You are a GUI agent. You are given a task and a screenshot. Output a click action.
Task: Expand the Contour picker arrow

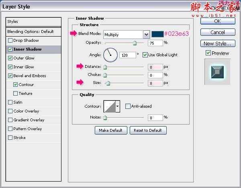pyautogui.click(x=117, y=106)
